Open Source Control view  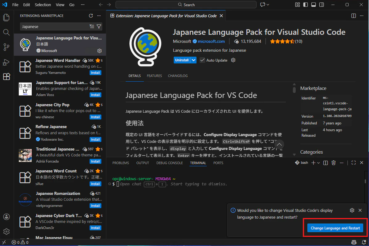6,47
